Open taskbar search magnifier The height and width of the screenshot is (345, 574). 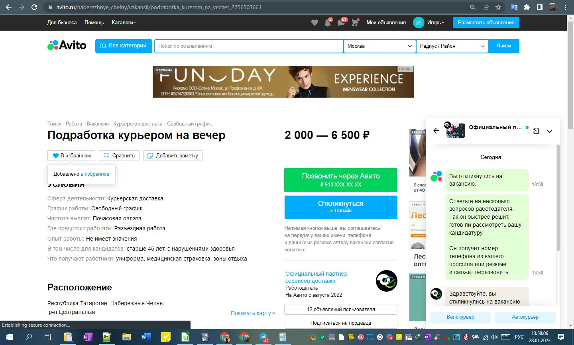coord(29,337)
